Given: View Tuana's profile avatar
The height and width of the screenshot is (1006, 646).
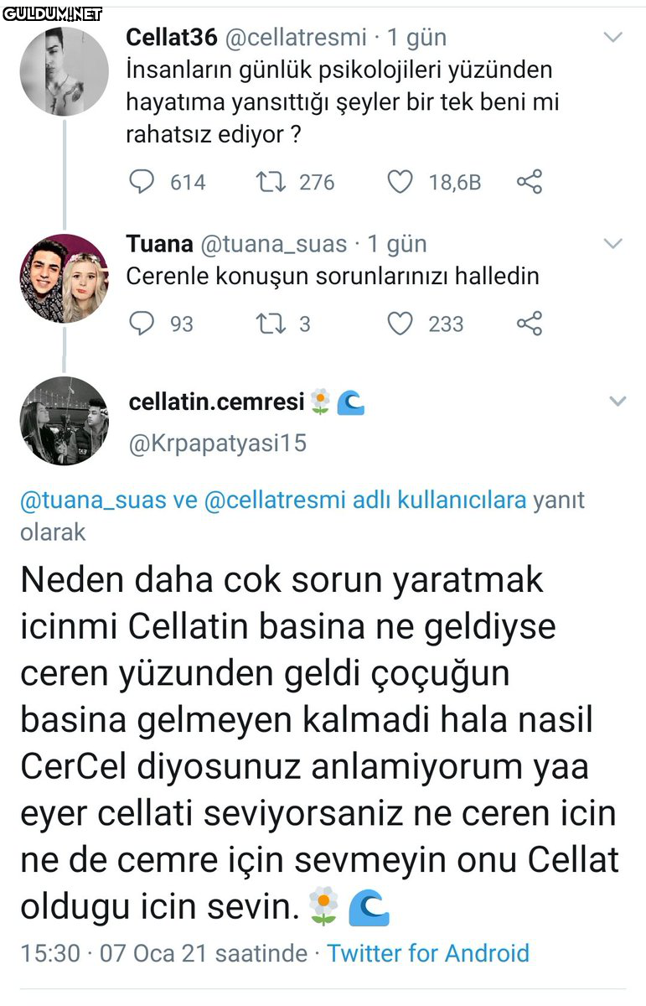Looking at the screenshot, I should click(x=64, y=277).
